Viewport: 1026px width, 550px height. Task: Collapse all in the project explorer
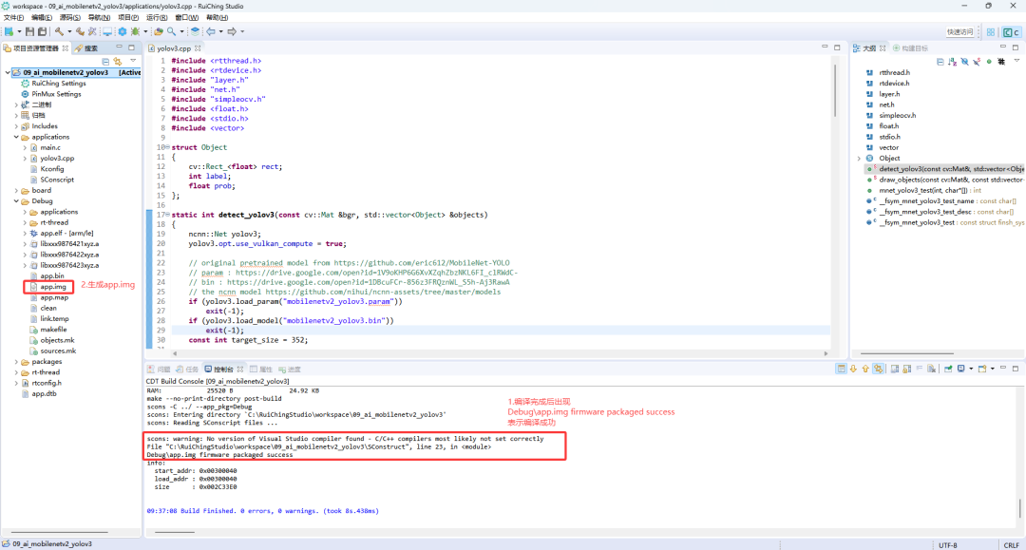[105, 62]
